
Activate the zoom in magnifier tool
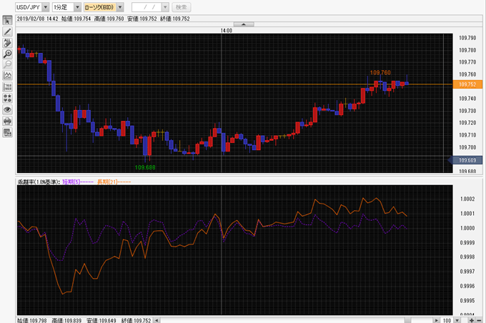[7, 54]
